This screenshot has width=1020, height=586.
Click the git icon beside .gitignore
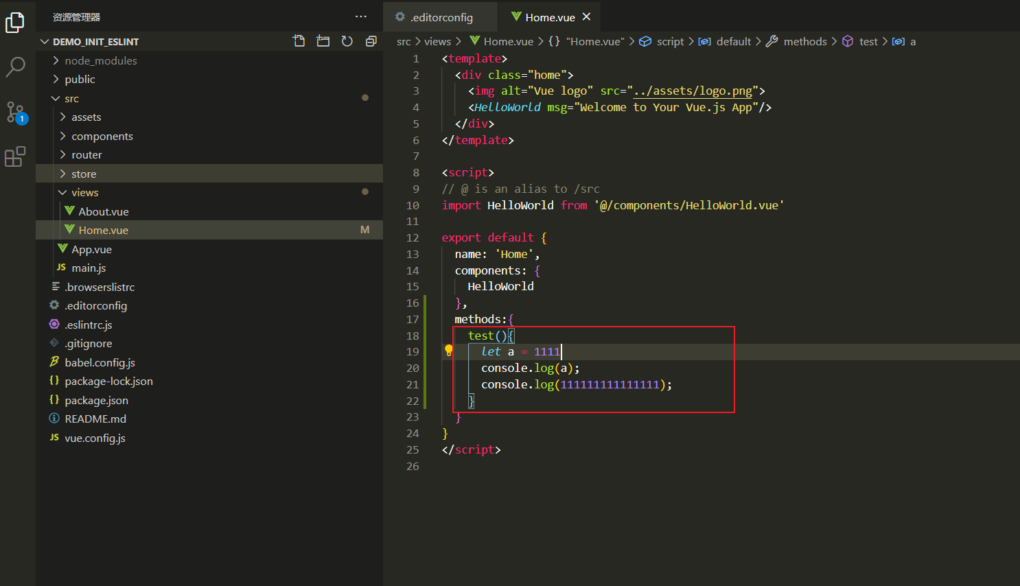pos(54,342)
